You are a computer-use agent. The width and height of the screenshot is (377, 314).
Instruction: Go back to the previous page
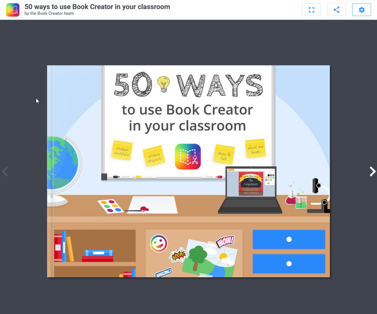coord(5,171)
